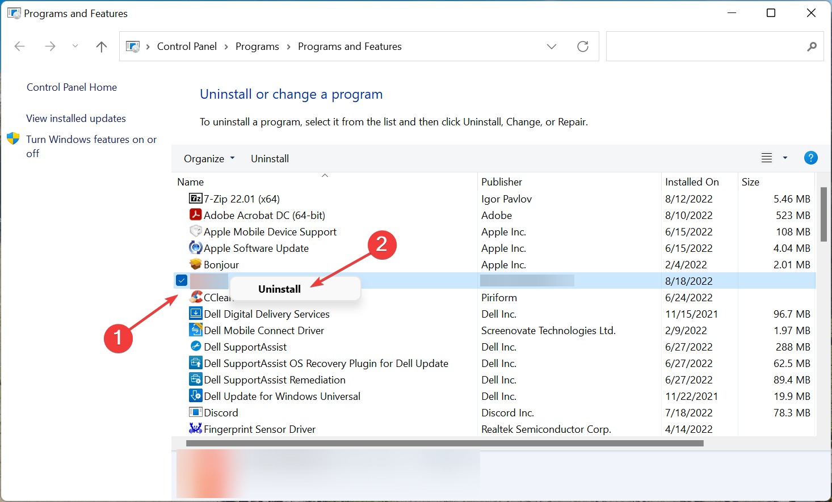
Task: Click Dell SupportAssist OS Recovery Plugin icon
Action: point(195,363)
